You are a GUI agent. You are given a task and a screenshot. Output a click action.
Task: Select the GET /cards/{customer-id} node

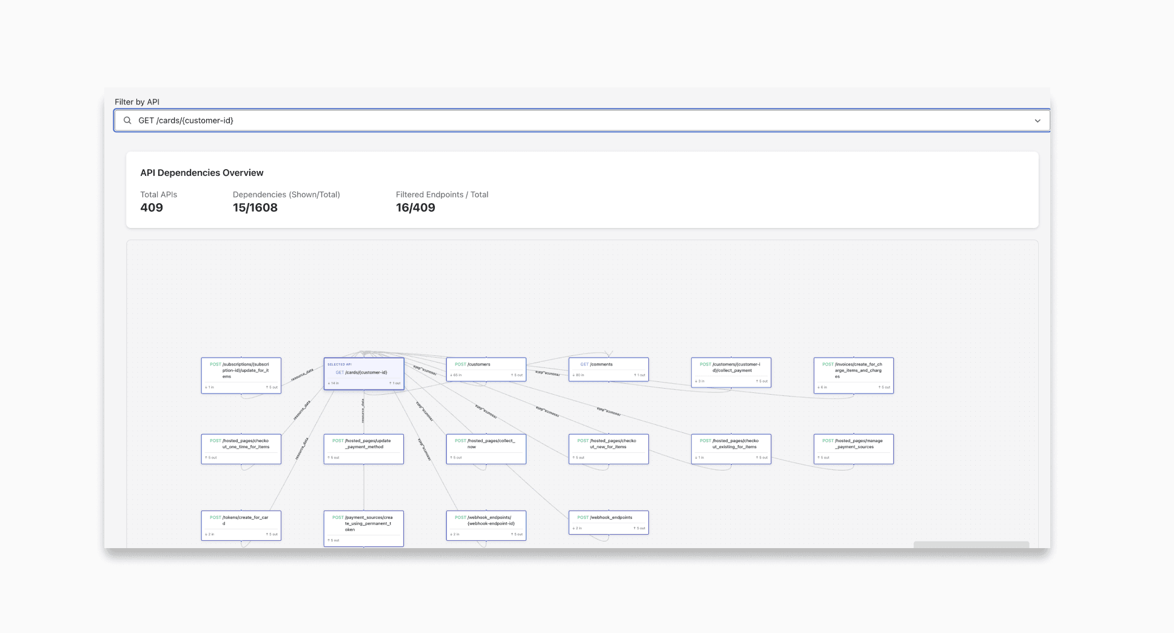pyautogui.click(x=364, y=372)
